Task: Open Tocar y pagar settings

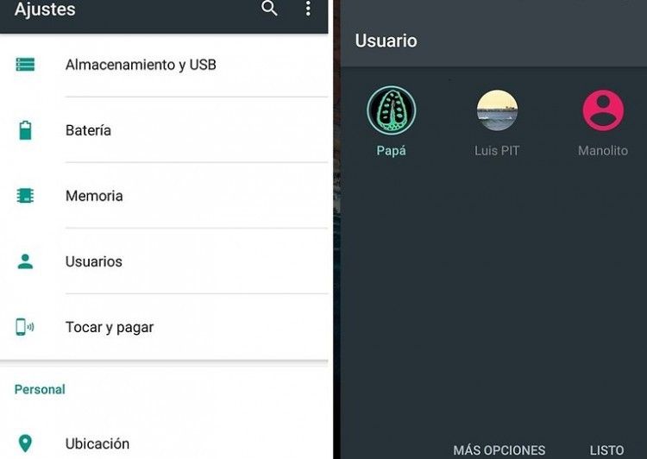Action: [164, 327]
